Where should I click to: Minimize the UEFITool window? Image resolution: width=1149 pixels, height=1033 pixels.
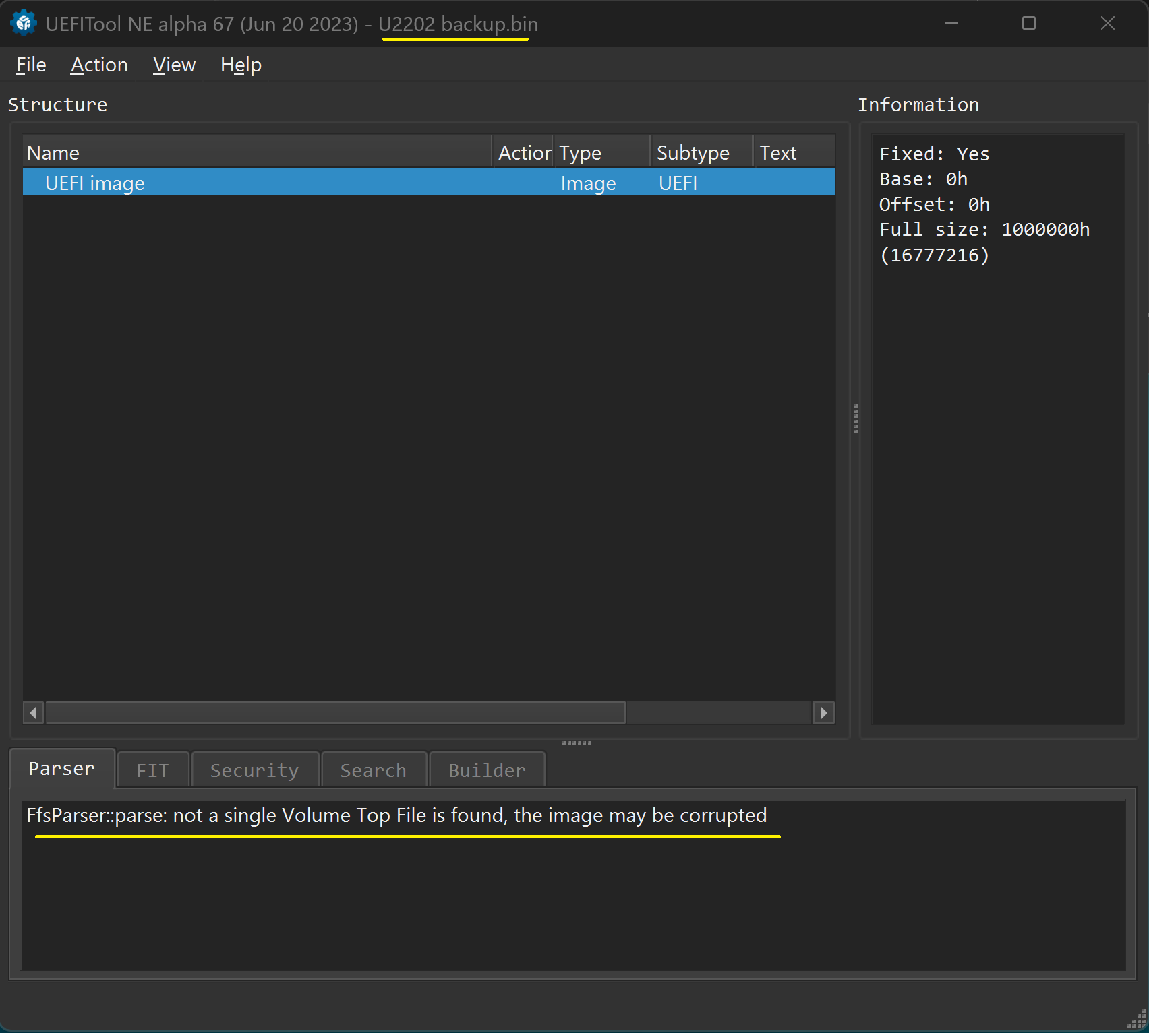[x=951, y=24]
